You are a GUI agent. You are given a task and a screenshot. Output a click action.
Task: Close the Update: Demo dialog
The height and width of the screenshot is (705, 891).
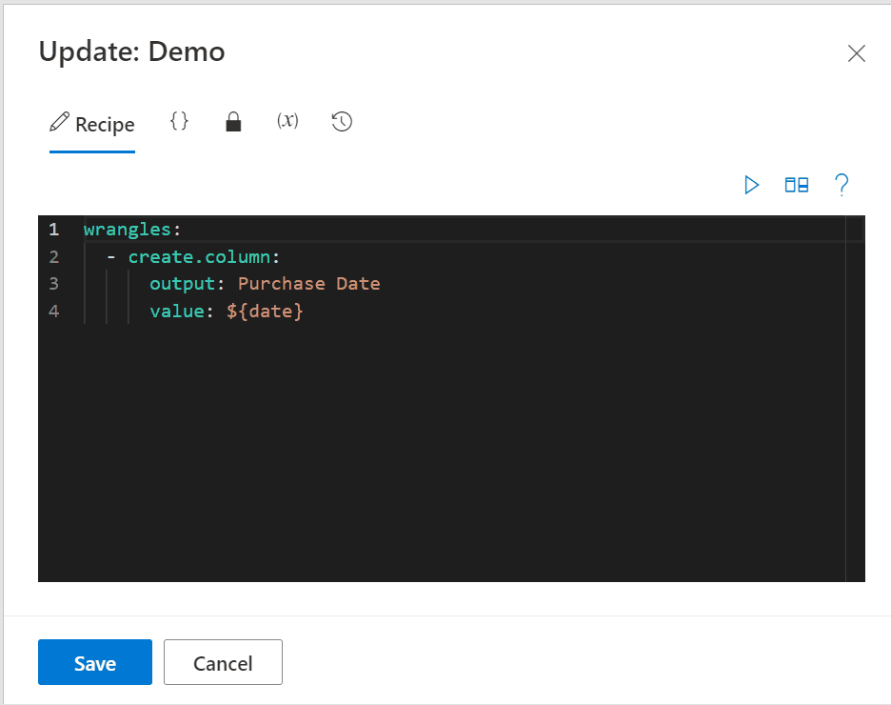857,53
